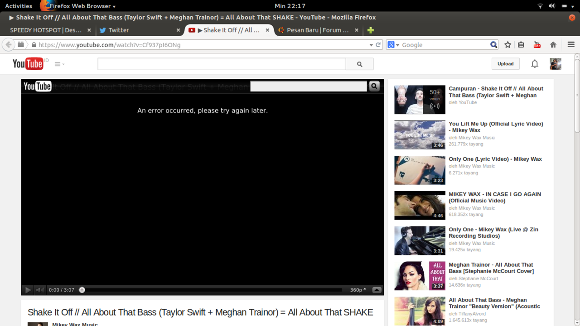Open Only One Live @ Zin Recording link

click(493, 233)
